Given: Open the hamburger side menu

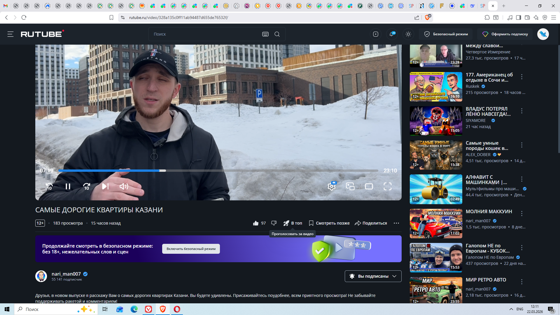Looking at the screenshot, I should [10, 34].
